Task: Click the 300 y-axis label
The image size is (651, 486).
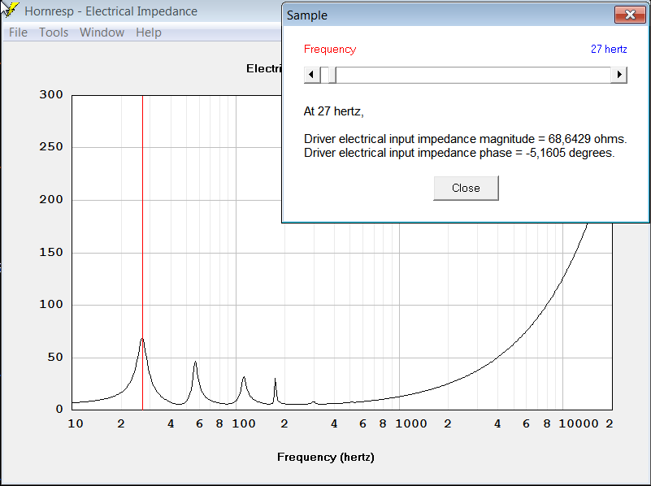Action: click(51, 94)
